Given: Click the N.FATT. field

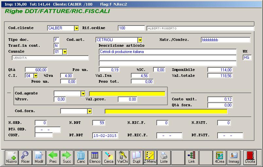Looking at the screenshot, I should pyautogui.click(x=224, y=123).
